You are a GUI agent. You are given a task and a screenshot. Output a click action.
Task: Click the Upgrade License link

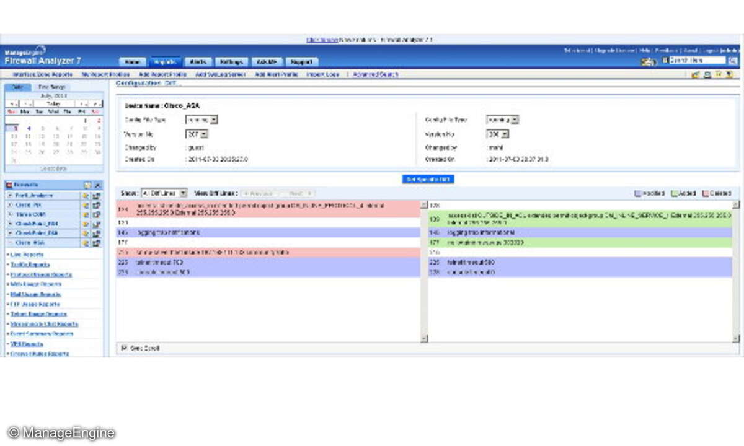[614, 50]
